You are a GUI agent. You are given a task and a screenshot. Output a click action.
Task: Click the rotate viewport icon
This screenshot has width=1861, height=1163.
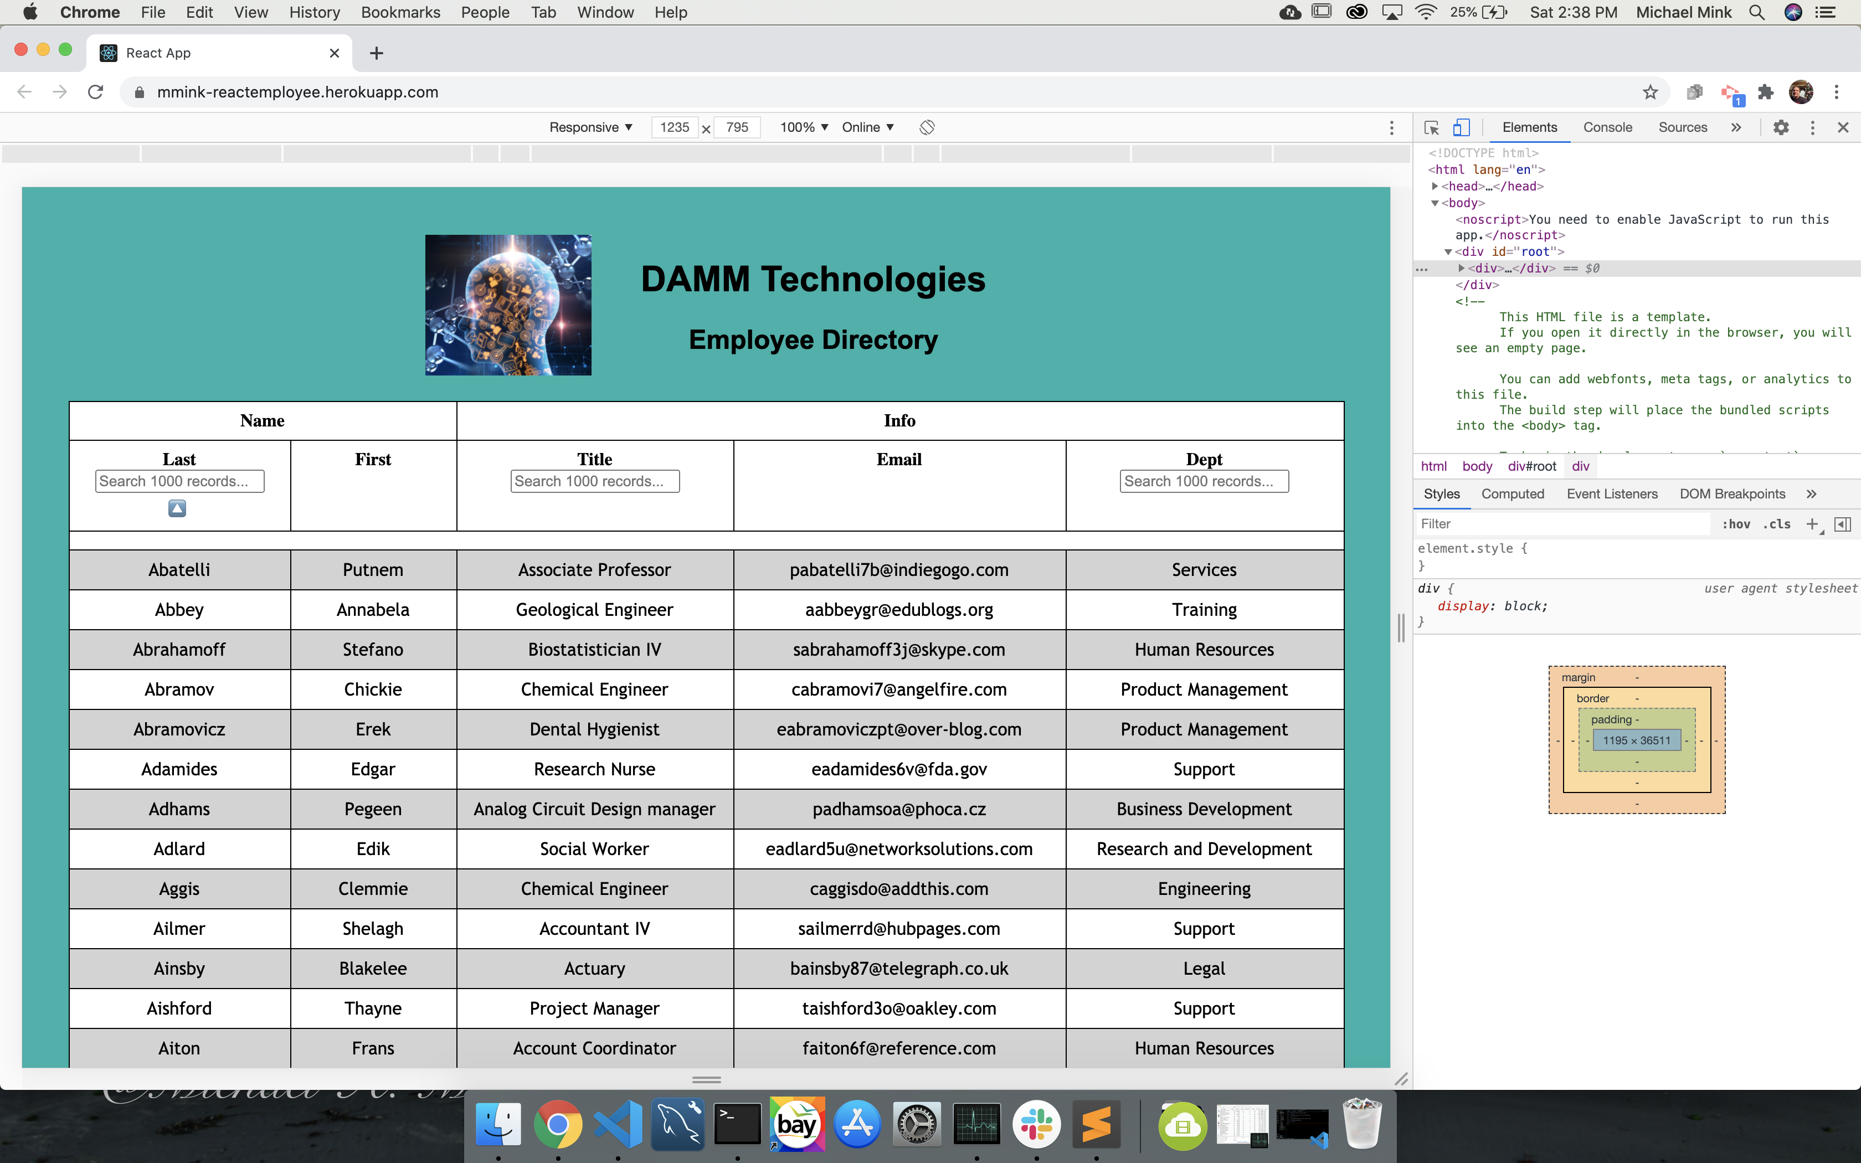tap(927, 128)
